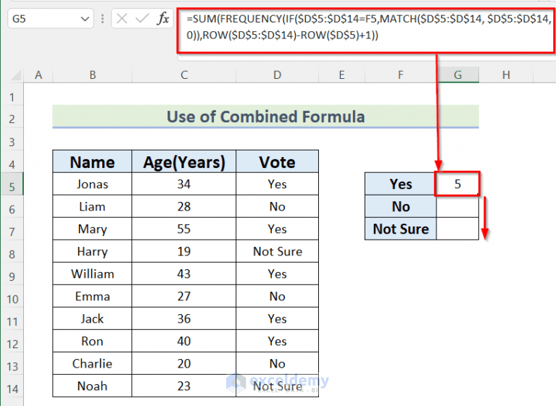556x406 pixels.
Task: Select empty result cell next to 'No' label
Action: (x=457, y=206)
